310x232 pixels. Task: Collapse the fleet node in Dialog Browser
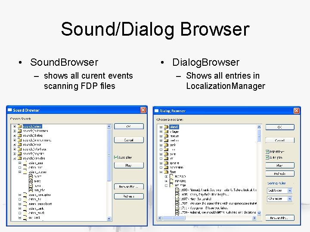tap(161, 172)
